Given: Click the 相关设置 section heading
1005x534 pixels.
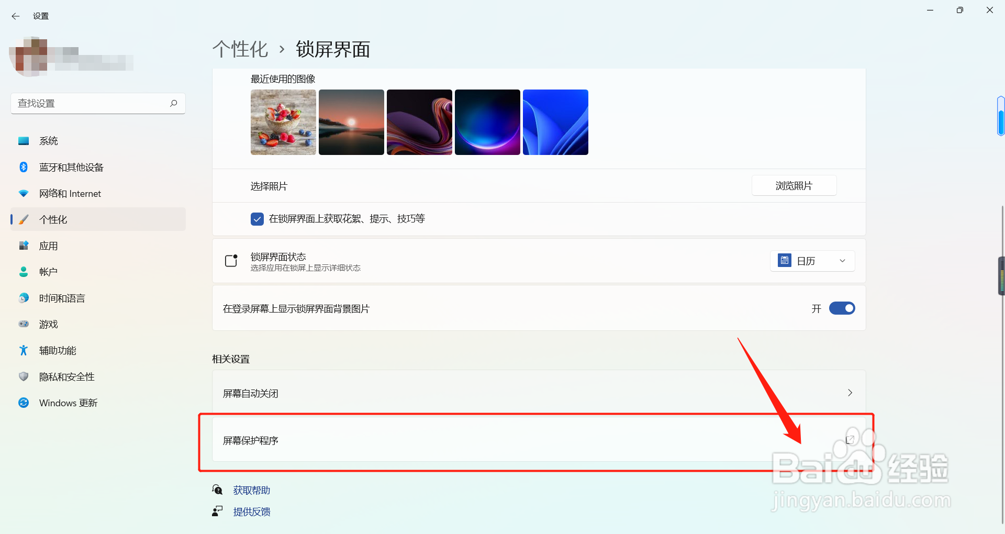Looking at the screenshot, I should [x=231, y=359].
